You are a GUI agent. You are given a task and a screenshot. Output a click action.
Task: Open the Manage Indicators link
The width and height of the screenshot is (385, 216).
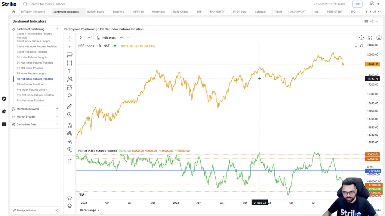pos(24,210)
